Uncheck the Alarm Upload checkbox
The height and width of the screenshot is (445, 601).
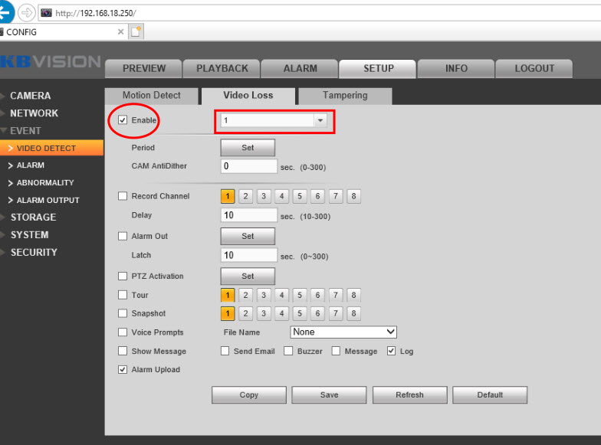[123, 370]
